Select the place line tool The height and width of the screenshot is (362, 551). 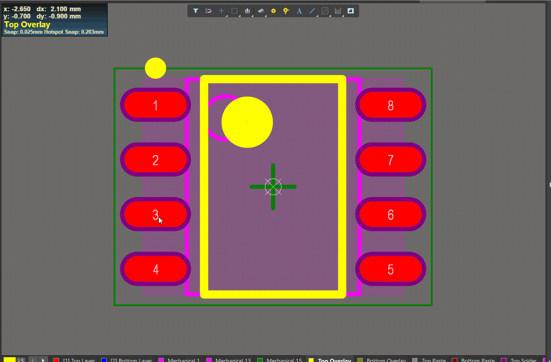(312, 11)
